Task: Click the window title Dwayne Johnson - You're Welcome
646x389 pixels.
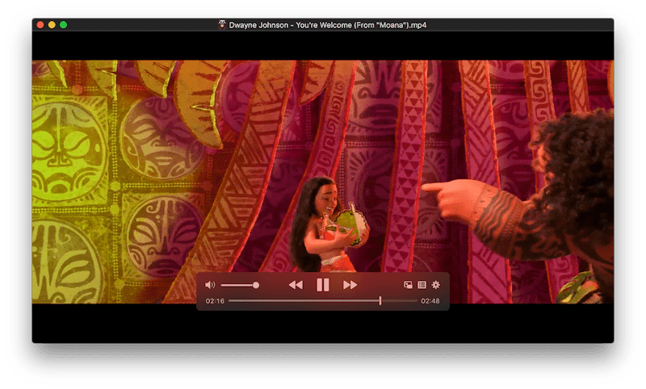Action: (328, 25)
